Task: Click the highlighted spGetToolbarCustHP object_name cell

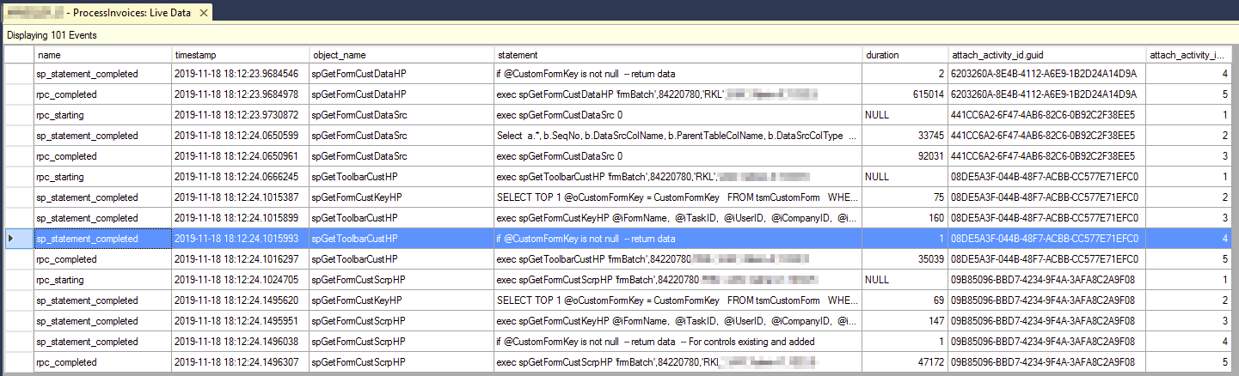Action: pyautogui.click(x=400, y=239)
